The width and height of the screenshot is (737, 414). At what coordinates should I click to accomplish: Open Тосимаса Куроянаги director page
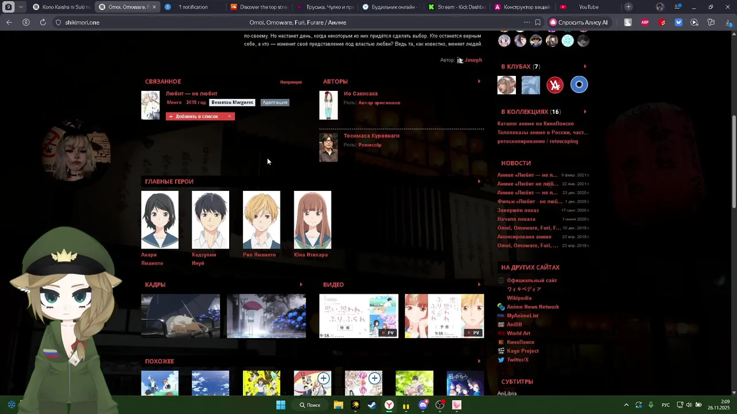point(371,136)
